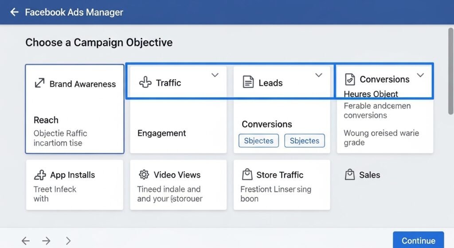
Task: Click the Continue button
Action: pyautogui.click(x=419, y=240)
